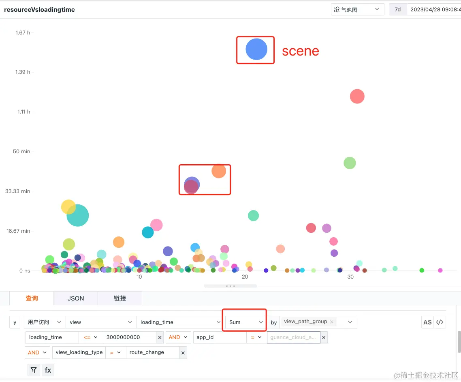Open the view dropdown
This screenshot has width=461, height=382.
tap(101, 322)
